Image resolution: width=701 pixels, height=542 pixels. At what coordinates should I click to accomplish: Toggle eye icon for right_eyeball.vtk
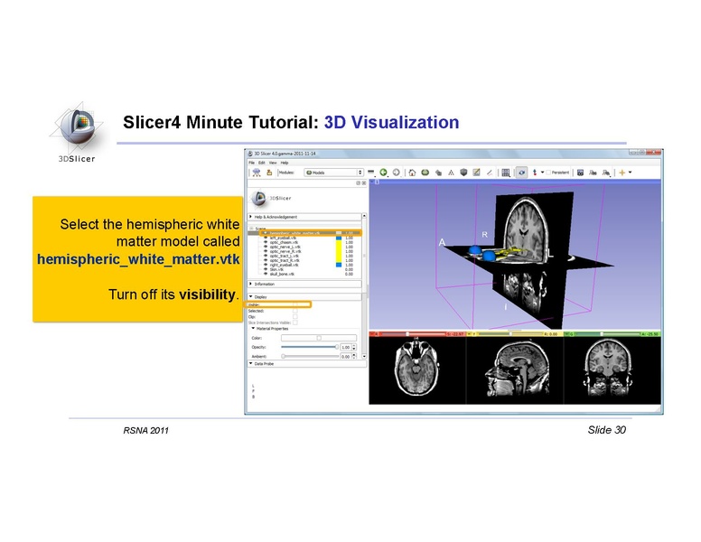click(x=266, y=265)
